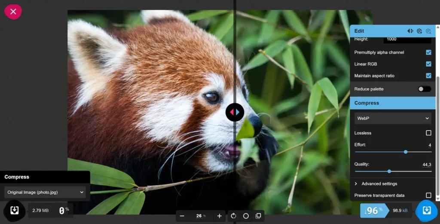Open the Original Image (photo.jpg) dropdown
Image resolution: width=440 pixels, height=224 pixels.
[x=45, y=192]
